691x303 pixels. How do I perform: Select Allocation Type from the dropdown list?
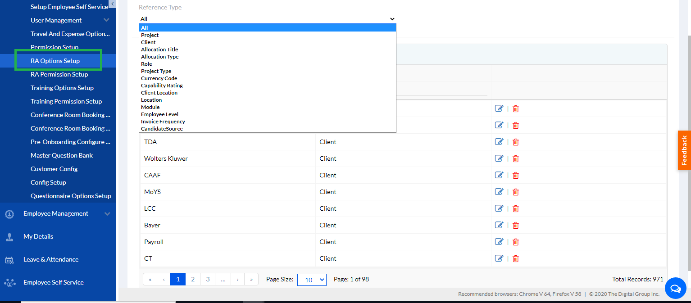(x=160, y=57)
